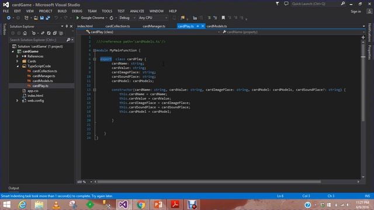This screenshot has height=210, width=374.
Task: Click the Solution Explorer search magnifier icon
Action: 68,40
